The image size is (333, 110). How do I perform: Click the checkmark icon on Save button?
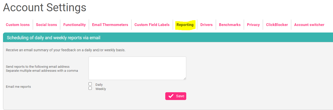(x=171, y=96)
